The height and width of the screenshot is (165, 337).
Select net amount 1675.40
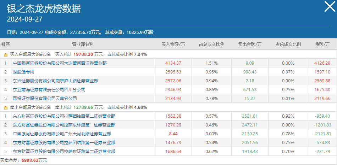(322, 89)
